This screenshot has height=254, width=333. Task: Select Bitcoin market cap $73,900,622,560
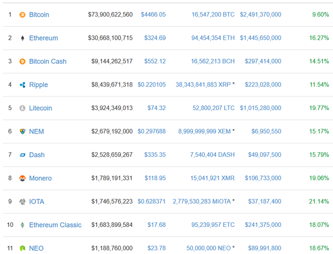tap(110, 15)
